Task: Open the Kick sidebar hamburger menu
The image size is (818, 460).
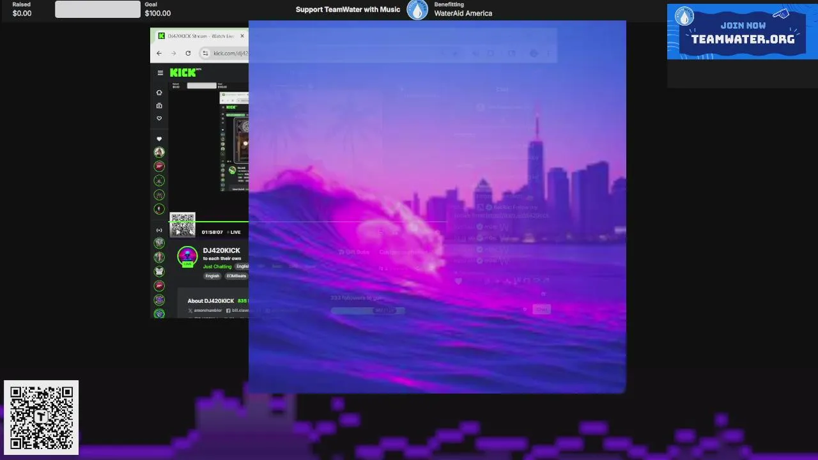Action: 160,73
